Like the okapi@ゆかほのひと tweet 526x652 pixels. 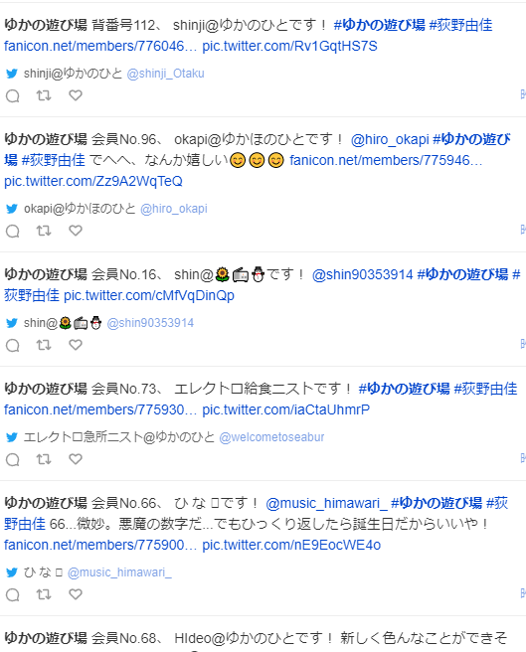coord(76,231)
